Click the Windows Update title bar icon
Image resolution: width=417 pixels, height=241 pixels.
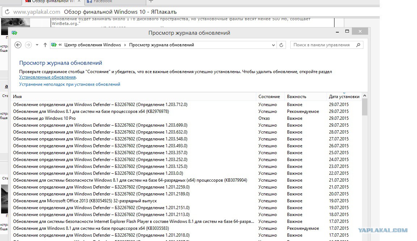14,33
